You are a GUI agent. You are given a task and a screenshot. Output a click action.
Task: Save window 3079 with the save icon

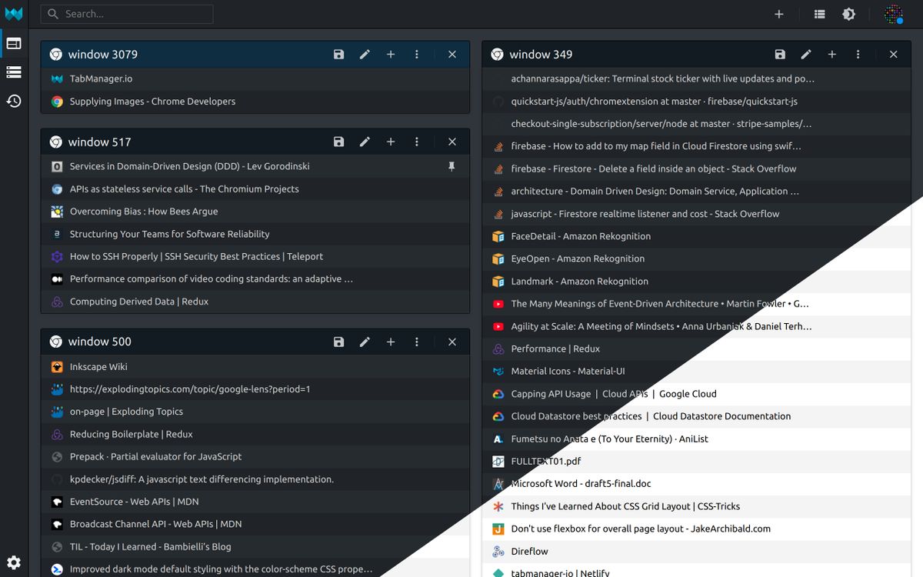click(338, 54)
